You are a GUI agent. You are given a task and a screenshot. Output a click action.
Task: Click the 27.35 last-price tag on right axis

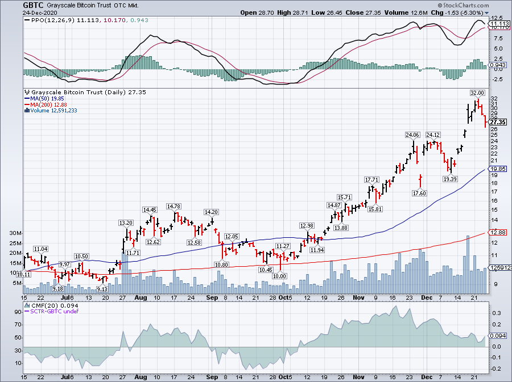(x=498, y=122)
